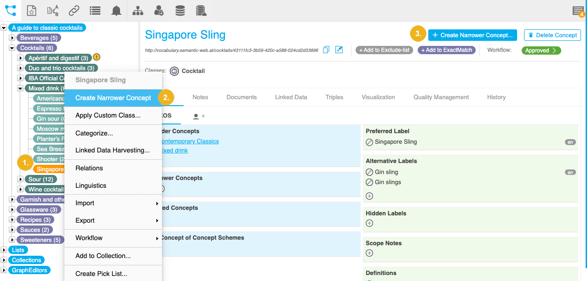Open the messages icon with badge 4
This screenshot has width=587, height=281.
[x=578, y=11]
